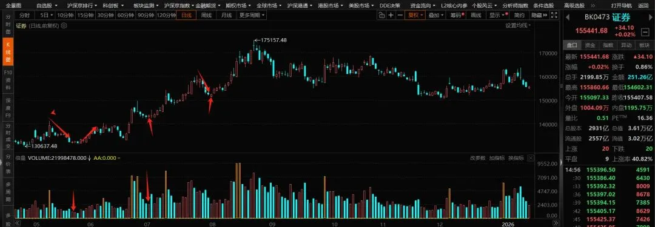Switch to 板块 tab in right panel
655x227 pixels.
click(644, 45)
